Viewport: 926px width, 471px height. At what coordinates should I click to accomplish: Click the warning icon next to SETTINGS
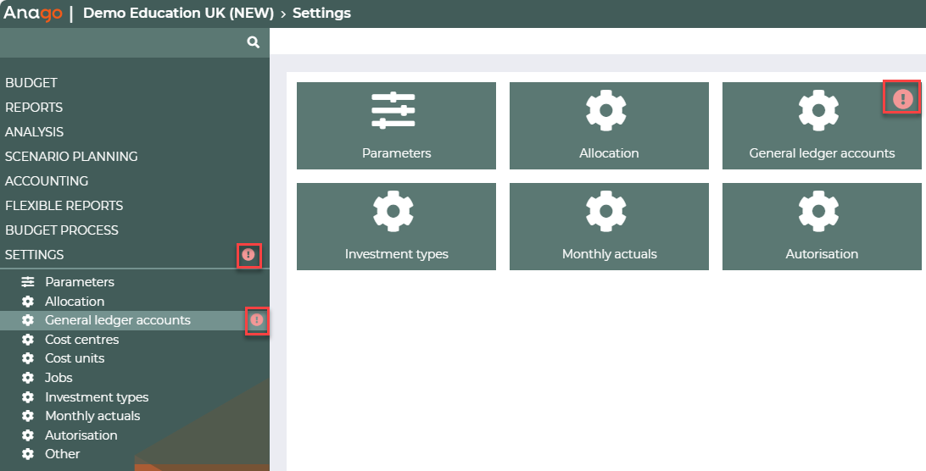pos(248,255)
